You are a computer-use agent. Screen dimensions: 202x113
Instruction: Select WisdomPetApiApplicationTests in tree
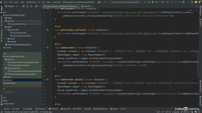click(21, 74)
